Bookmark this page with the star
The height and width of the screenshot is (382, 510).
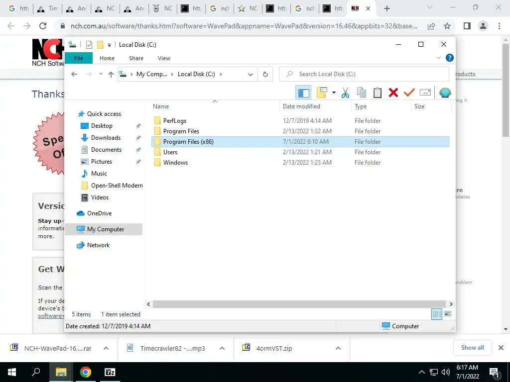[x=447, y=26]
